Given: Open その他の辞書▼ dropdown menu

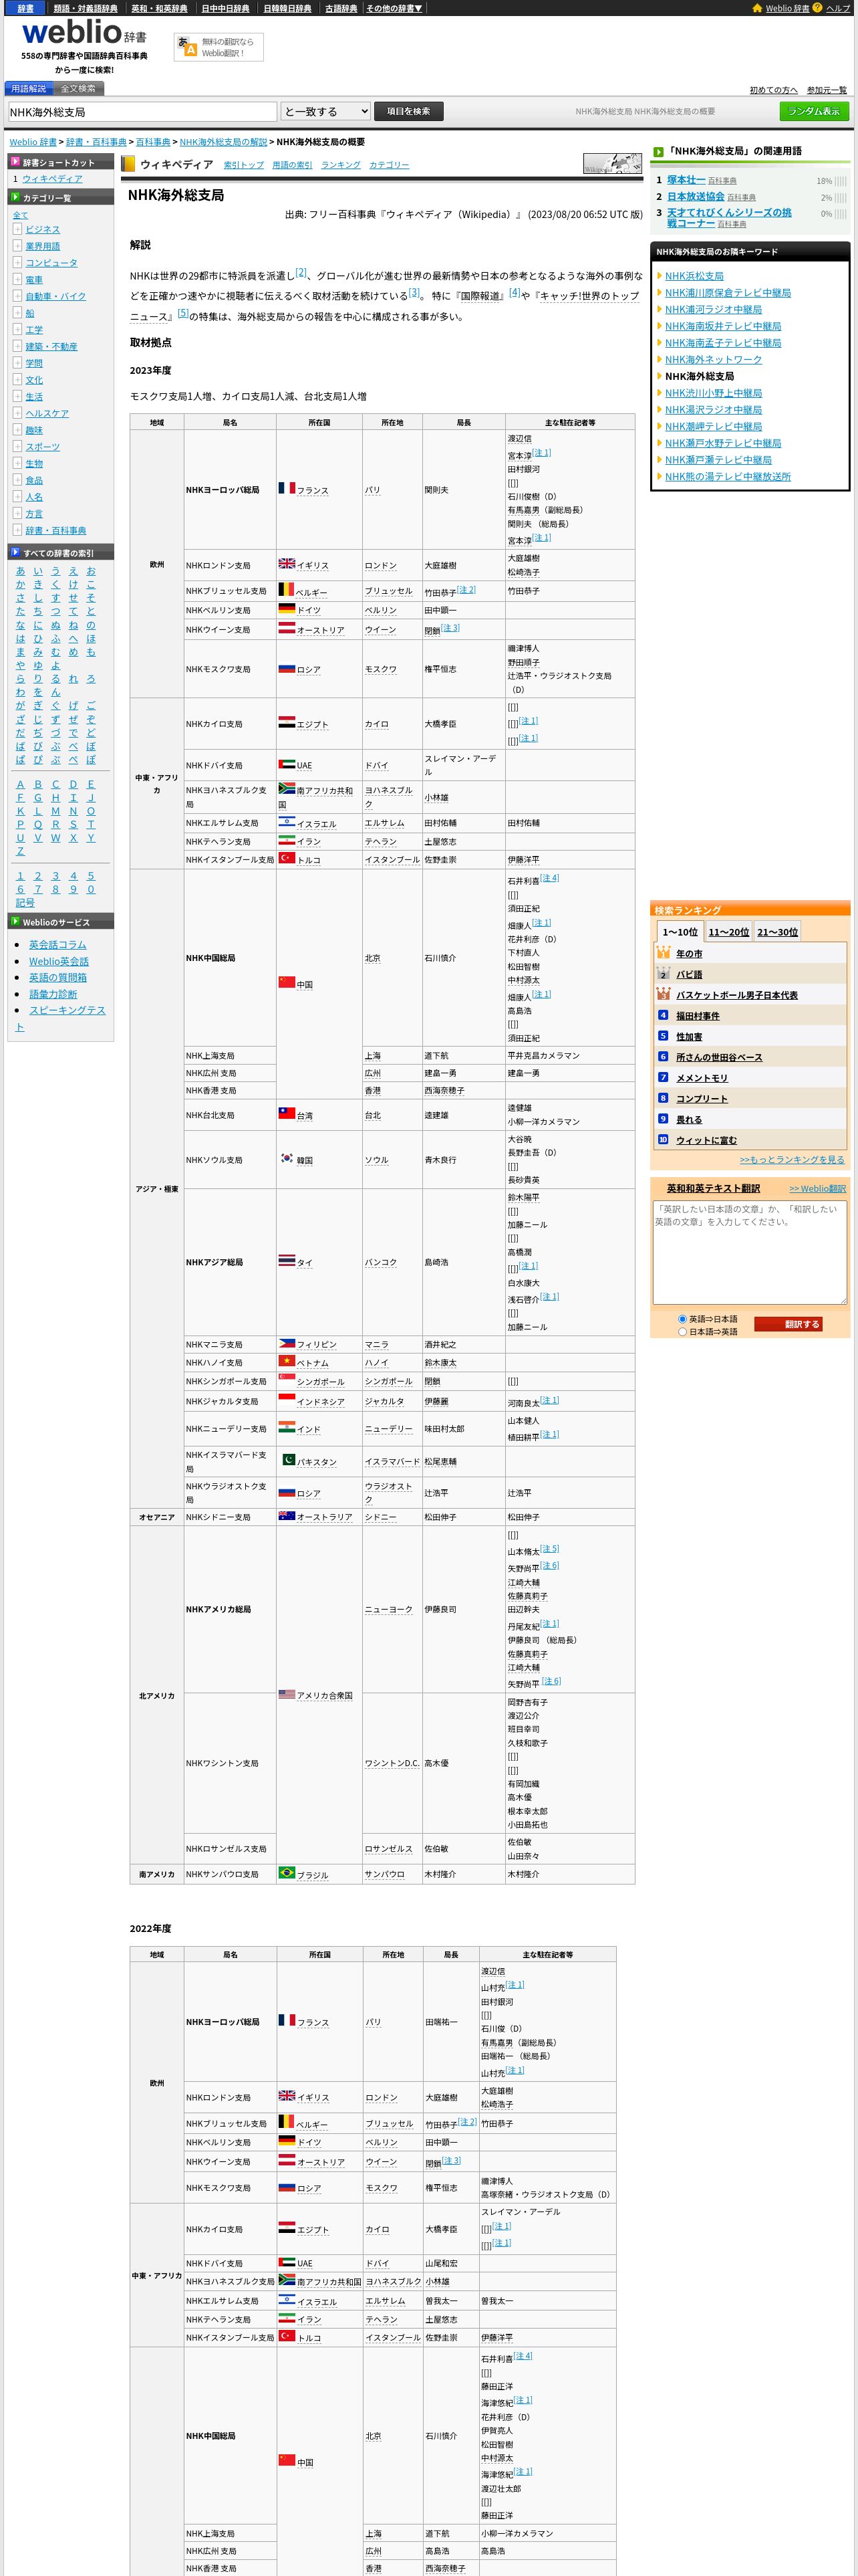Looking at the screenshot, I should click(394, 8).
